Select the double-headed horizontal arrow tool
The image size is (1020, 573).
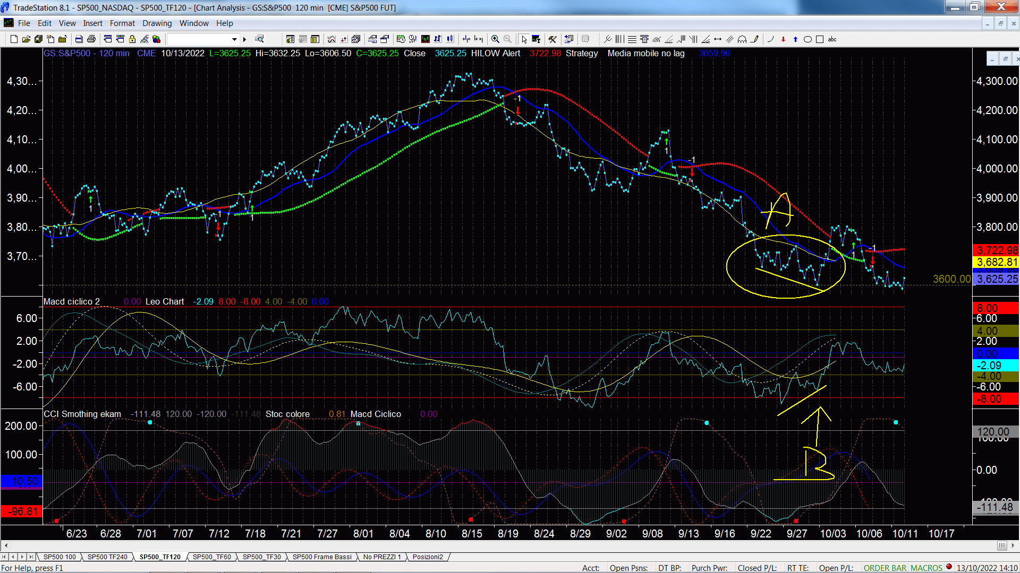[x=718, y=39]
